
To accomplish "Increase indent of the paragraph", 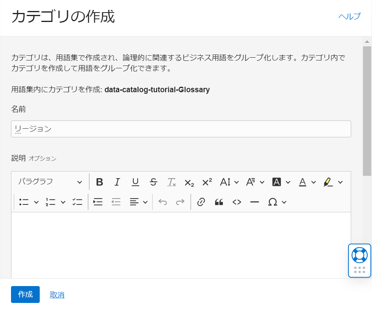I will (98, 202).
